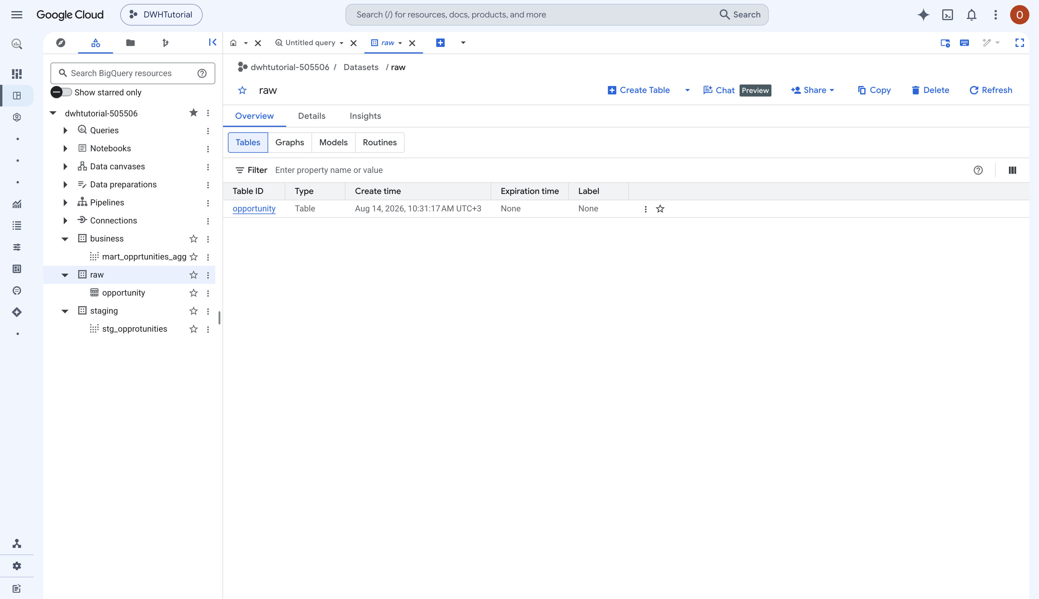Viewport: 1039px width, 599px height.
Task: Select the Routines tab
Action: click(380, 142)
